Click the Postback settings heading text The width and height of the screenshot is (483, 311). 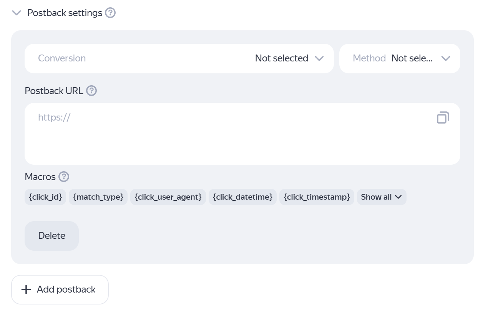[x=65, y=13]
